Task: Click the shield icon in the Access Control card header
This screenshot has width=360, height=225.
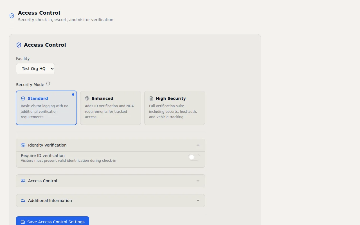Action: click(19, 45)
